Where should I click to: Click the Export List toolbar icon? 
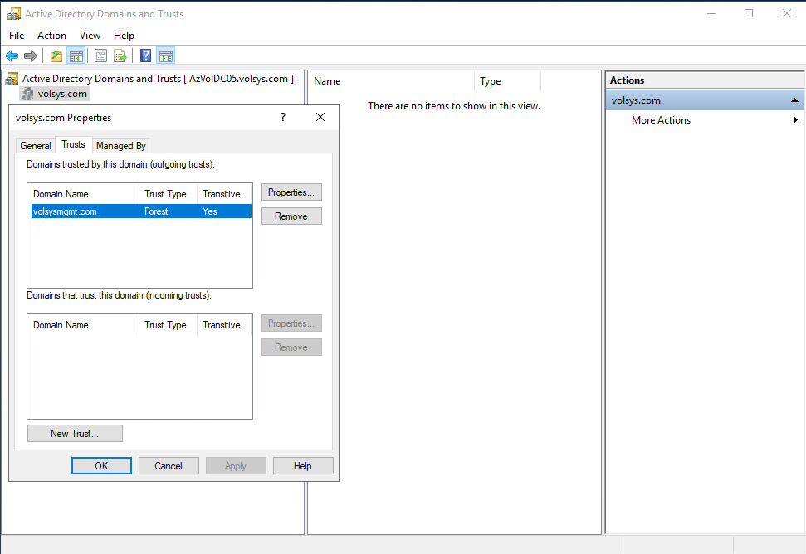[120, 56]
